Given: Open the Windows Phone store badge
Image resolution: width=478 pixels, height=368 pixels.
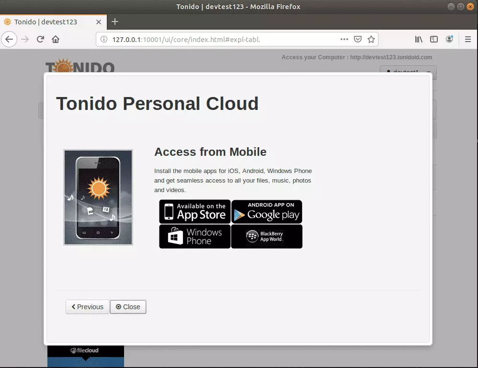Looking at the screenshot, I should point(195,237).
